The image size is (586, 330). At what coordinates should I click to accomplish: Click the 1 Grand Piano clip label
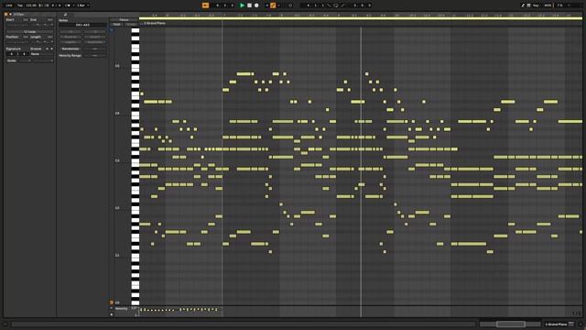pyautogui.click(x=155, y=23)
